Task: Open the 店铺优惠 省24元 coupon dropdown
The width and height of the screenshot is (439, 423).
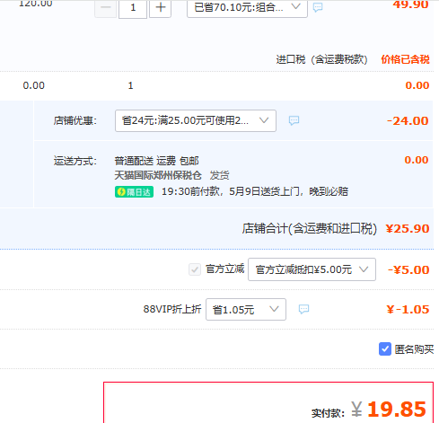Action: (196, 120)
